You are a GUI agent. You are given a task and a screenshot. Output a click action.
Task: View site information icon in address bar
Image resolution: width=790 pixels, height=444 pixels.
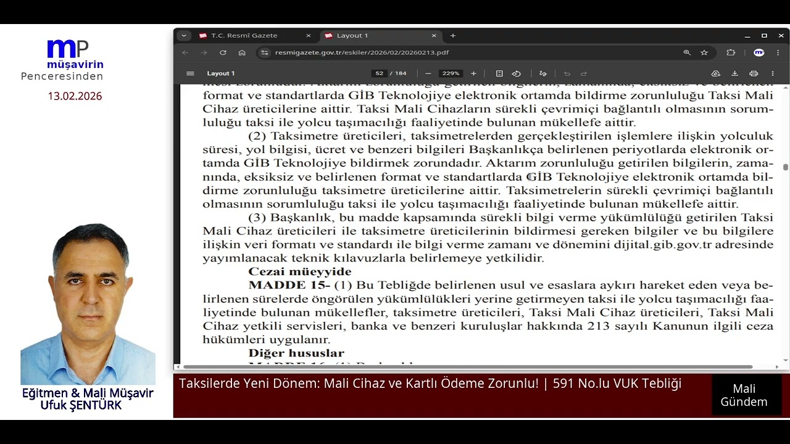click(265, 53)
